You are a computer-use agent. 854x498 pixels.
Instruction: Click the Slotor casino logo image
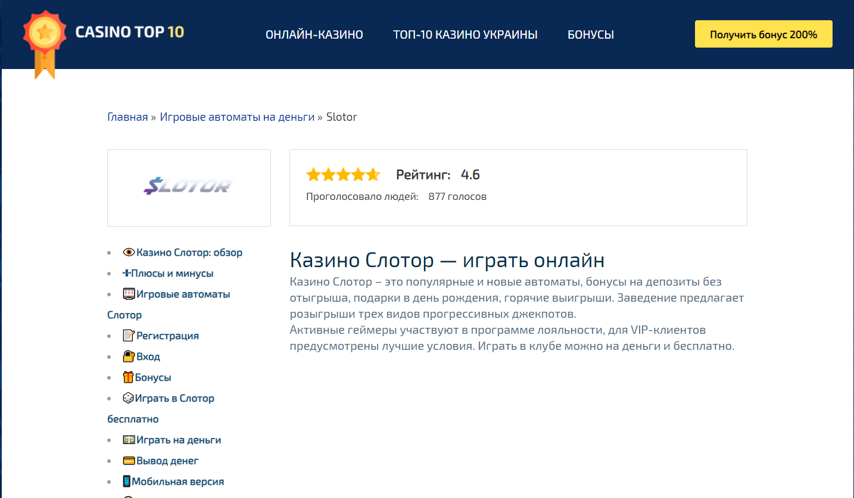(189, 187)
